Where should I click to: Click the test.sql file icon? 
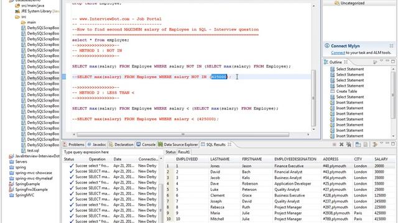point(24,151)
